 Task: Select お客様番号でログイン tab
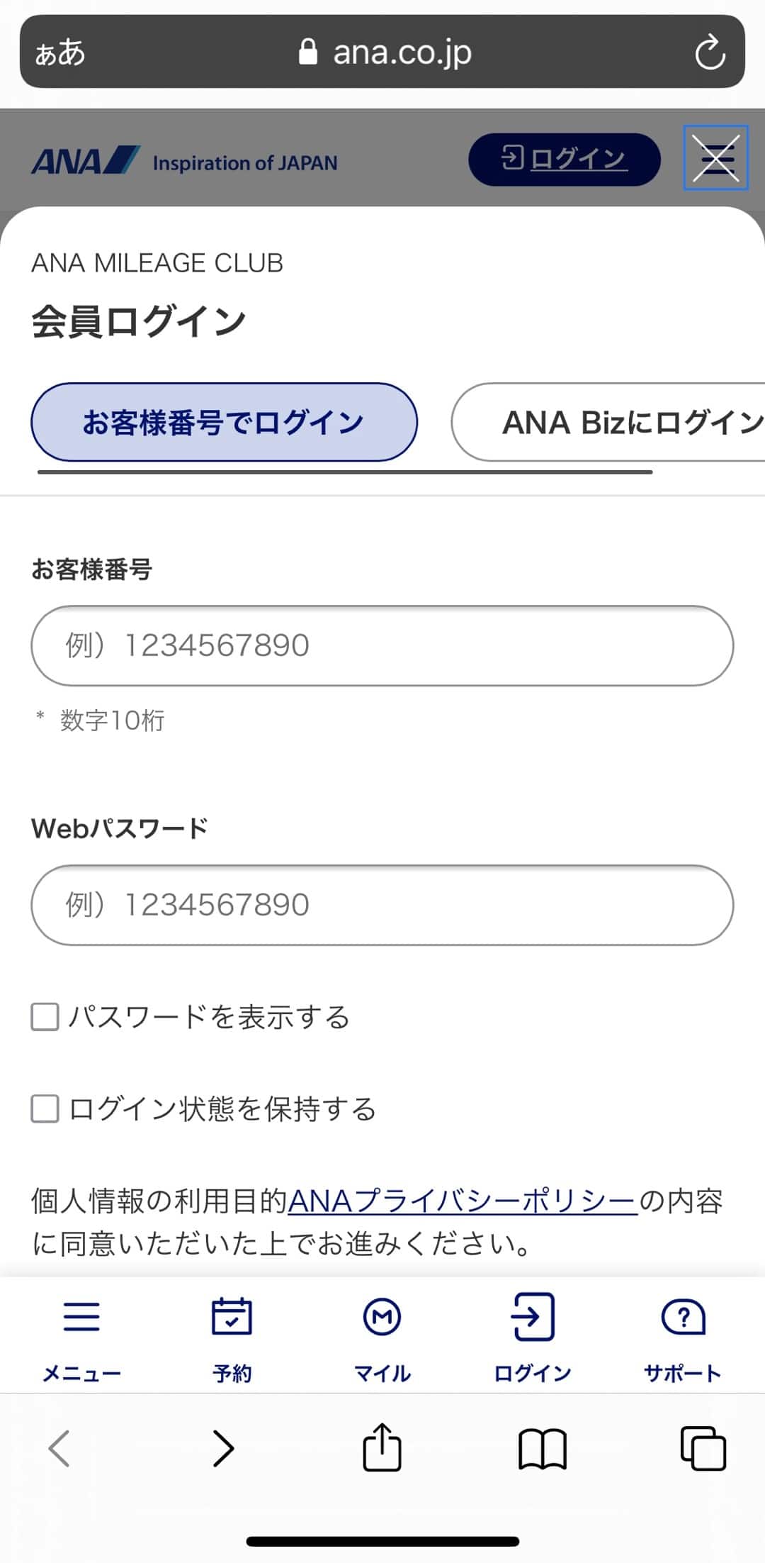[224, 423]
